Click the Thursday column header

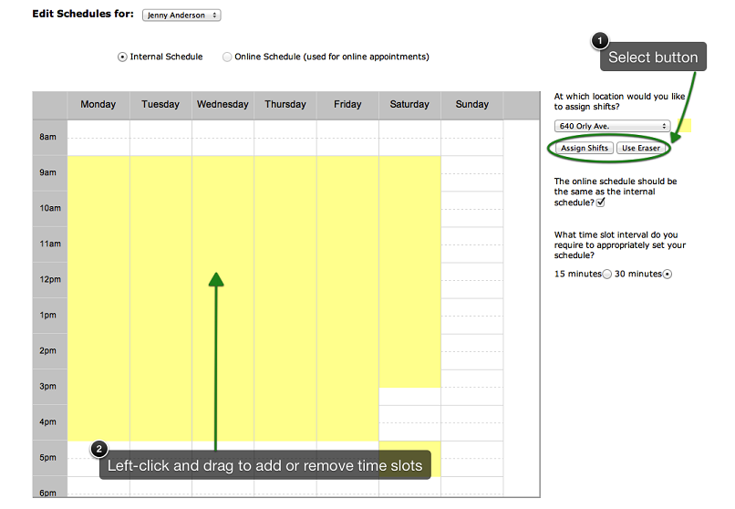click(x=285, y=105)
